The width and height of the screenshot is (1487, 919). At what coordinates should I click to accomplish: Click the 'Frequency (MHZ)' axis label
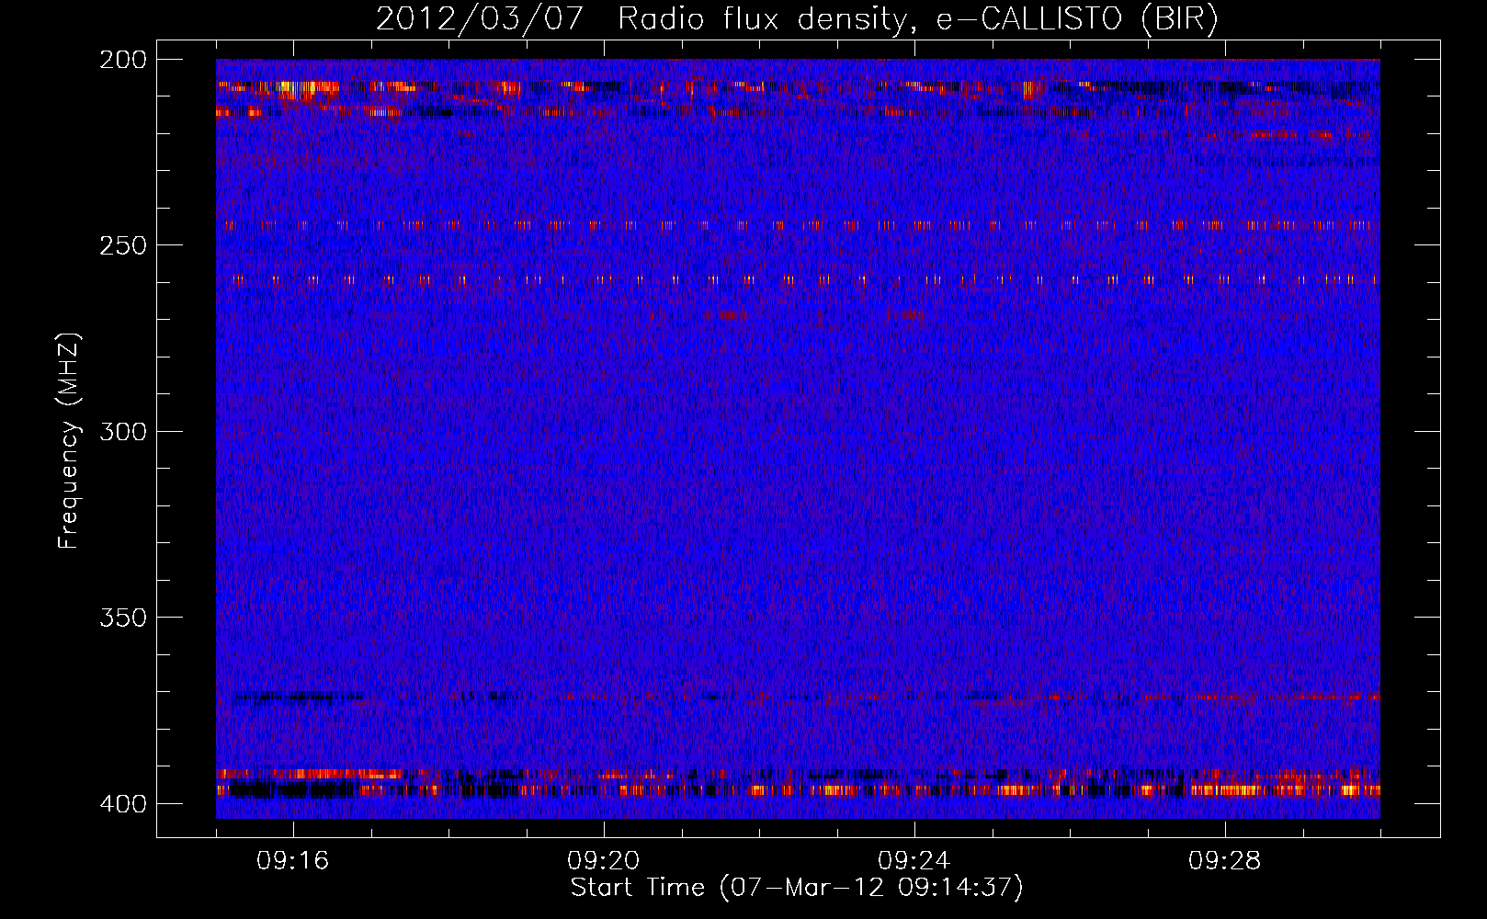click(69, 440)
